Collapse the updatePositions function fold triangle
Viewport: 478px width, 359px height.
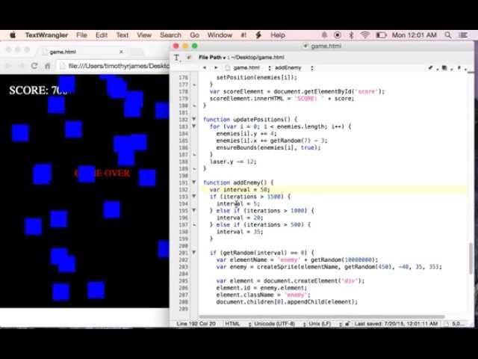click(194, 119)
